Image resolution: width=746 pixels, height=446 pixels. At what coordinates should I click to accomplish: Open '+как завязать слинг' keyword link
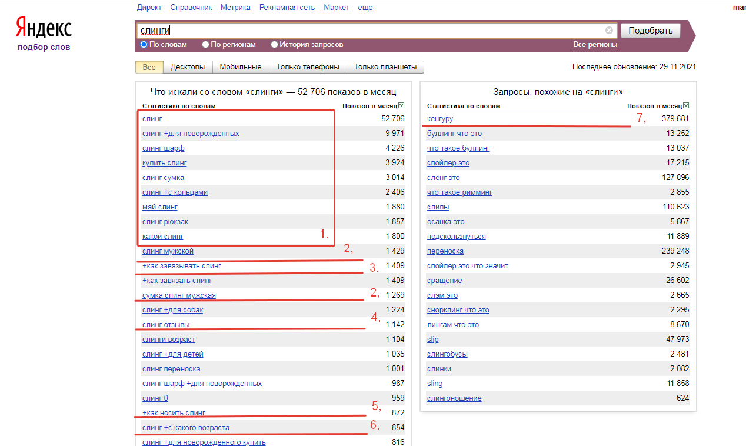pyautogui.click(x=177, y=281)
